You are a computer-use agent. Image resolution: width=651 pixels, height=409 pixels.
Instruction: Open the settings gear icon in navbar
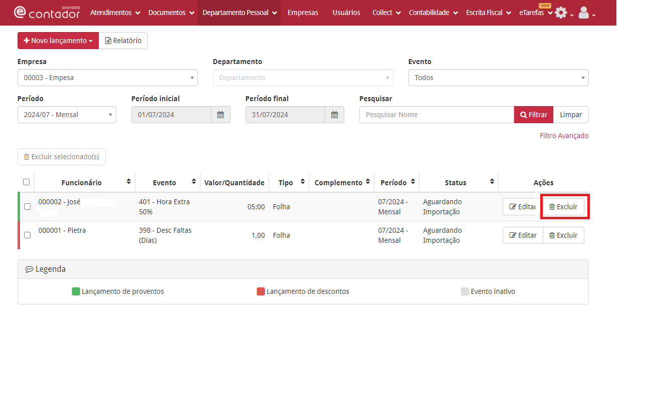[561, 13]
